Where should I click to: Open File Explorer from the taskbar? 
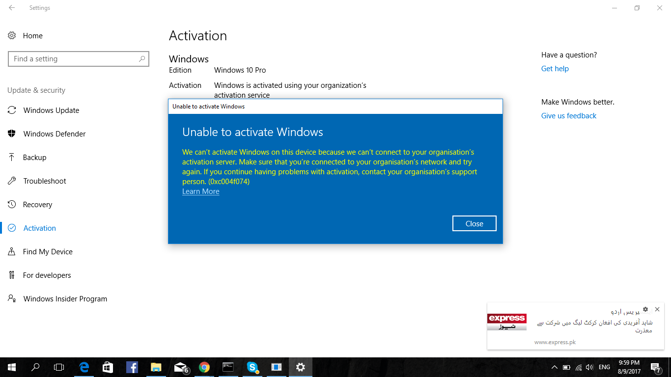(156, 367)
